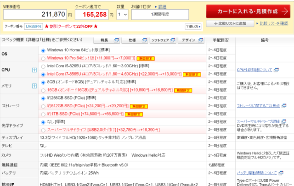The image size is (294, 186).
Task: Click フルHD Webカメラ内蔵 camera spec text
Action: click(x=102, y=155)
